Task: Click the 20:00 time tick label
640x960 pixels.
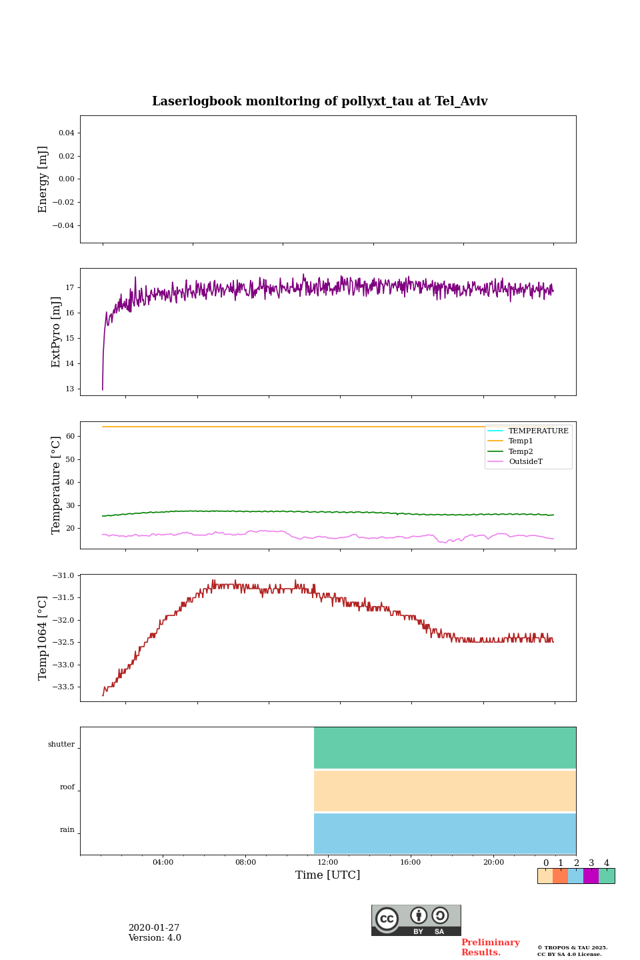Action: (x=493, y=862)
